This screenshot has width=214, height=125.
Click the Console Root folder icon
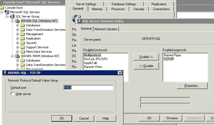click(x=2, y=8)
